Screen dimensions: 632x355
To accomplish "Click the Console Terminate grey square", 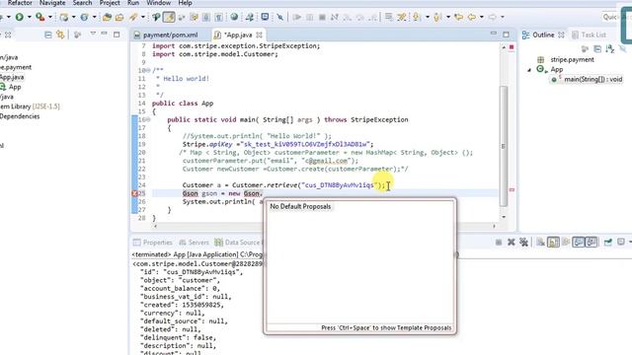I will (x=499, y=242).
